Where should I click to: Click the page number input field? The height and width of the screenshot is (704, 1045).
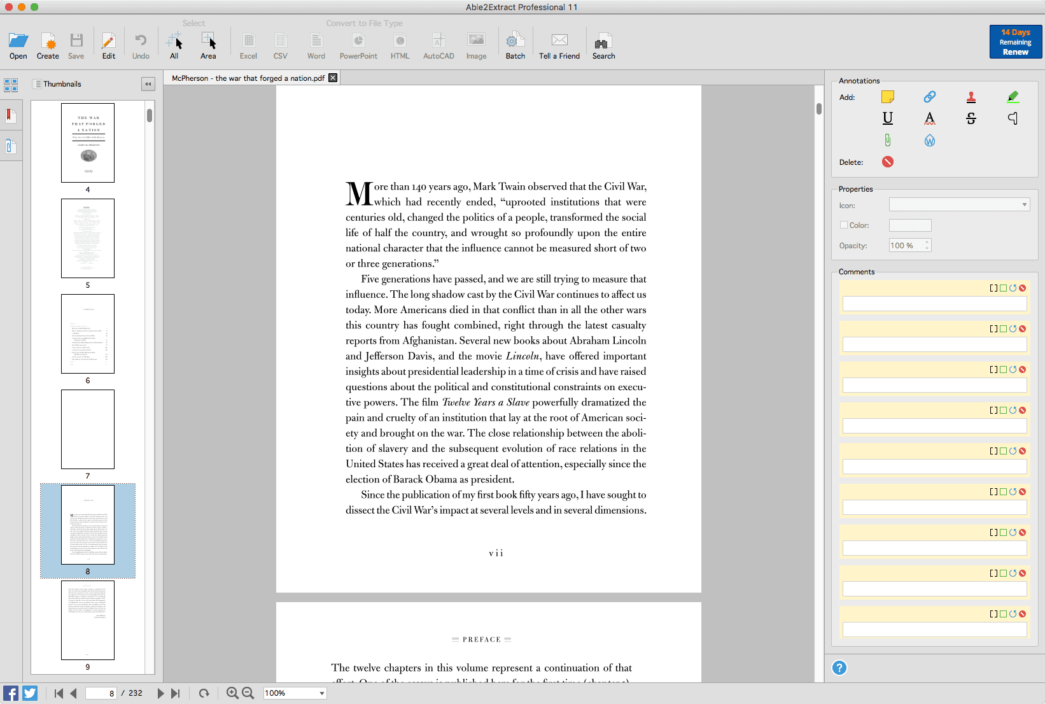pos(101,693)
